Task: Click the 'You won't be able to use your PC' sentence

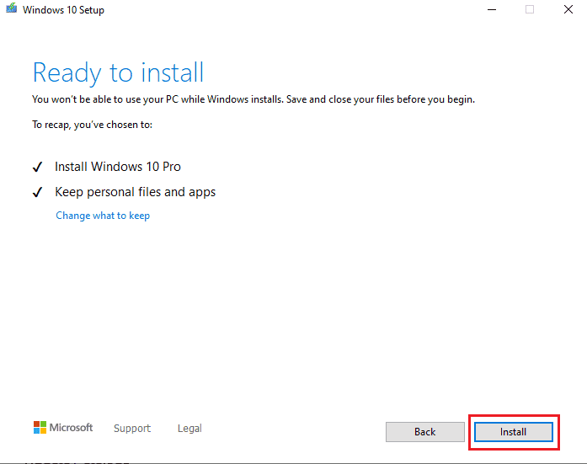Action: (x=253, y=99)
